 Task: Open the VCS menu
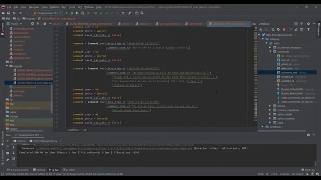pos(80,7)
